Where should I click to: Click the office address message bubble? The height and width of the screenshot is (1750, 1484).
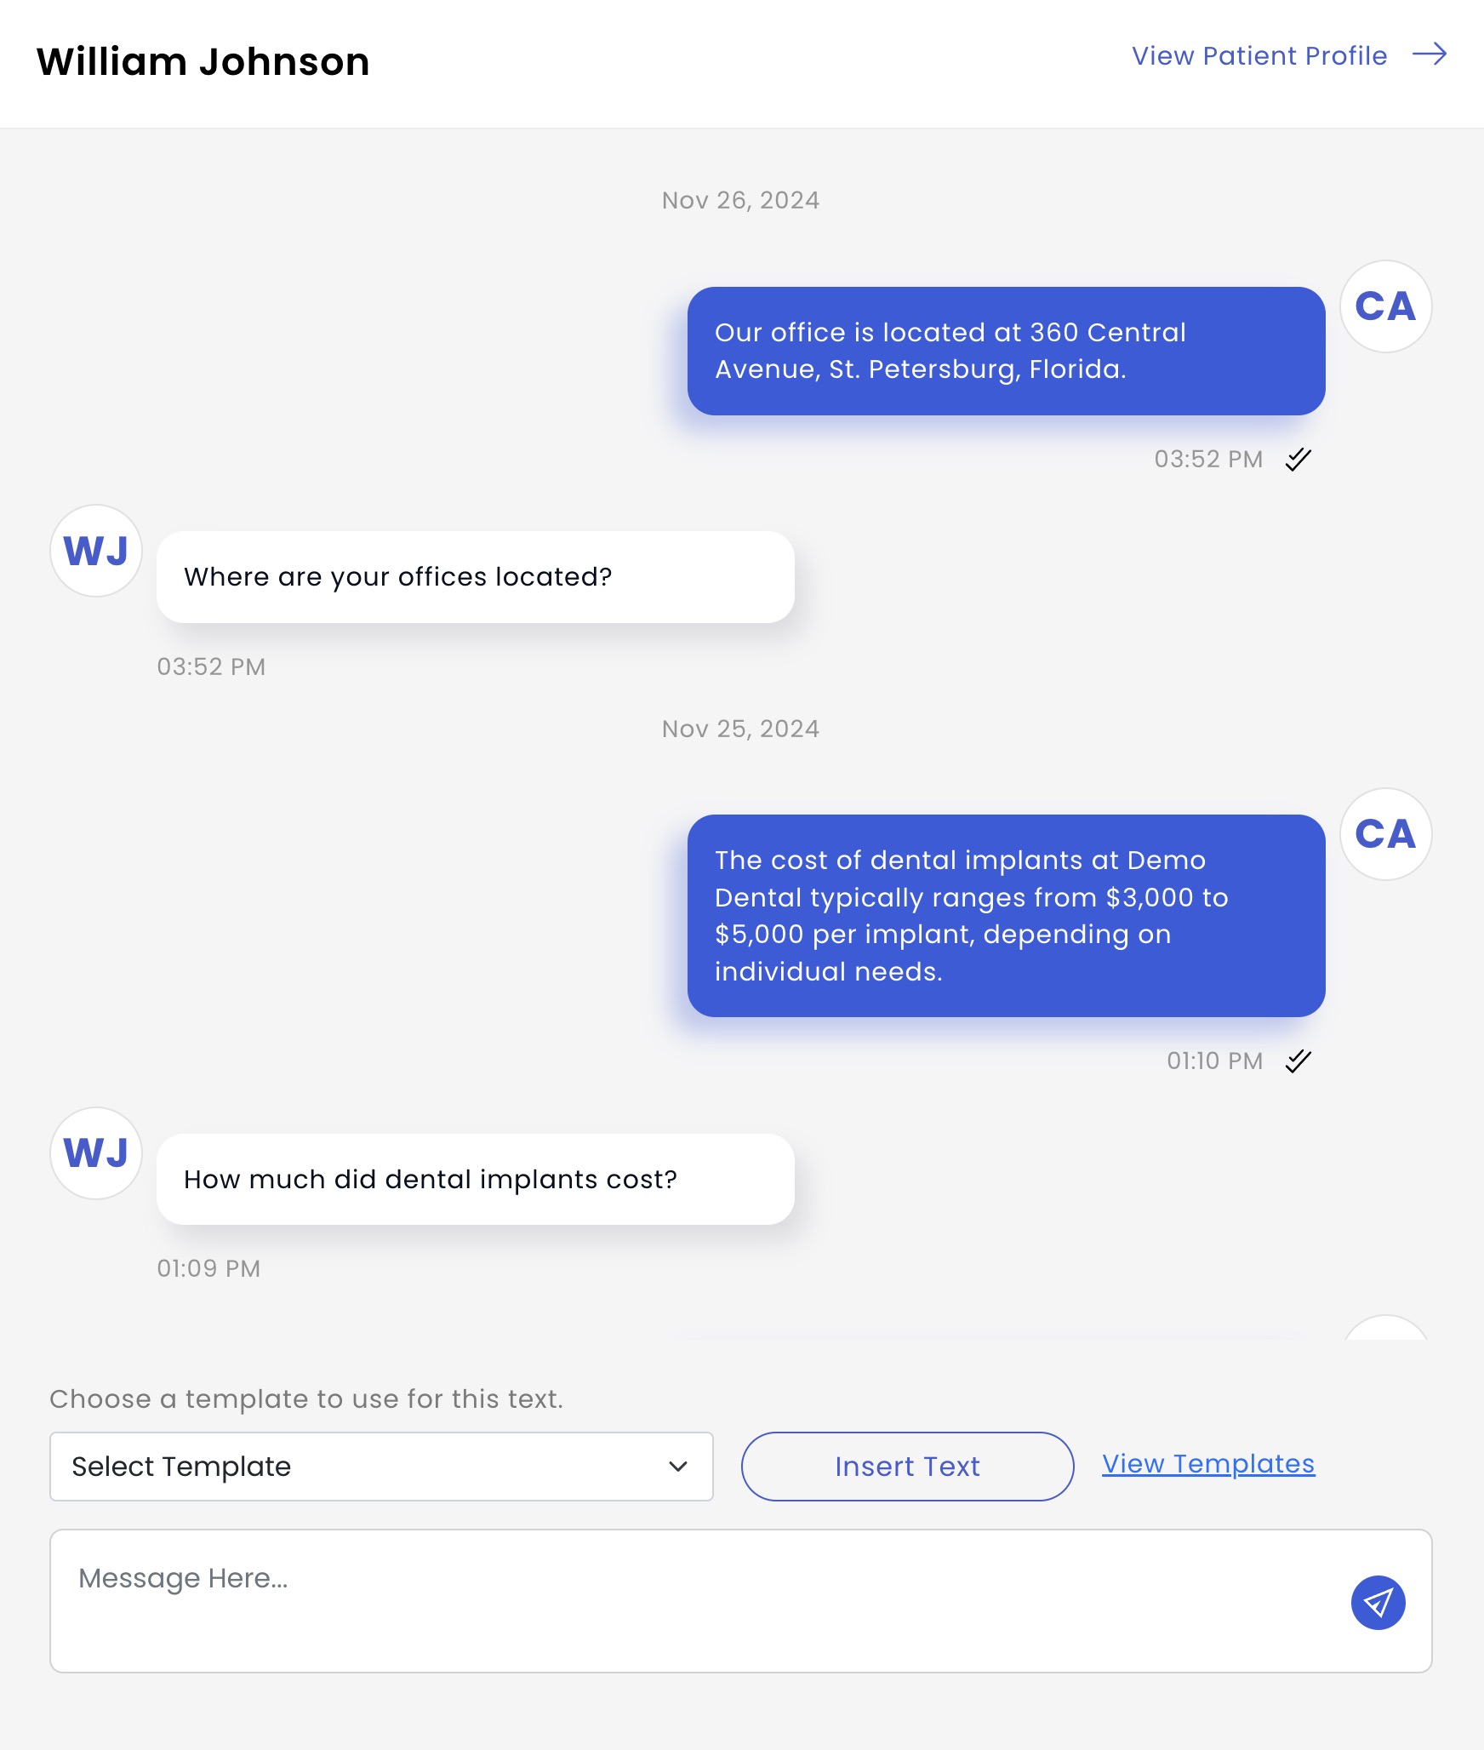(x=1006, y=351)
